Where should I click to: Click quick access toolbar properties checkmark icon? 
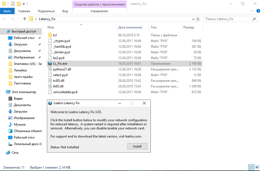(13, 4)
